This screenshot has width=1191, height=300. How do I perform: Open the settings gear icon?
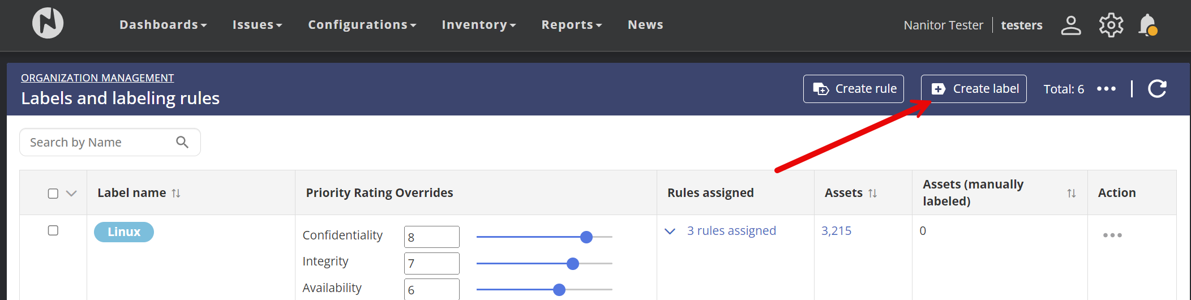tap(1111, 25)
